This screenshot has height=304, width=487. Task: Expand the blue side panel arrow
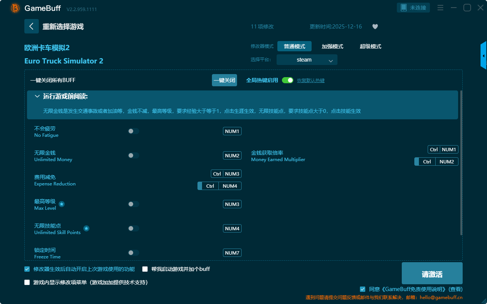point(484,56)
